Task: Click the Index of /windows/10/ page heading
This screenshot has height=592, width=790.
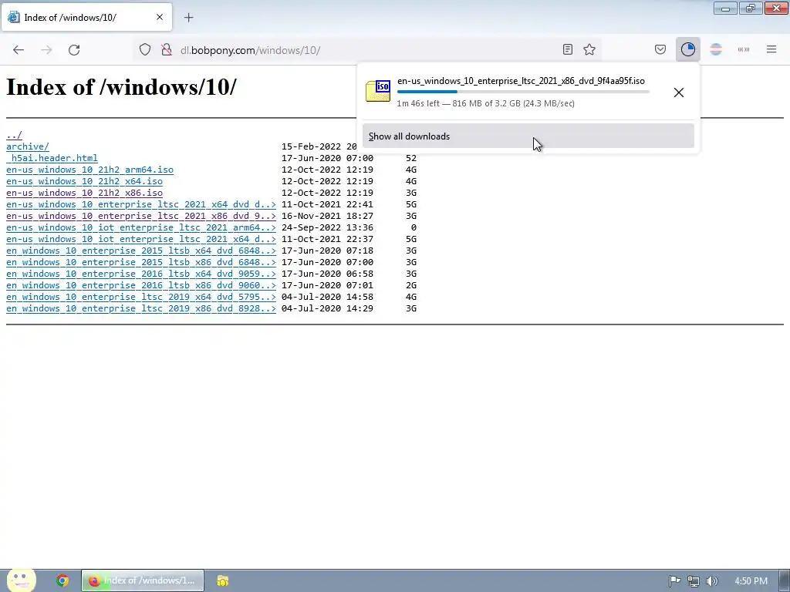Action: 121,86
